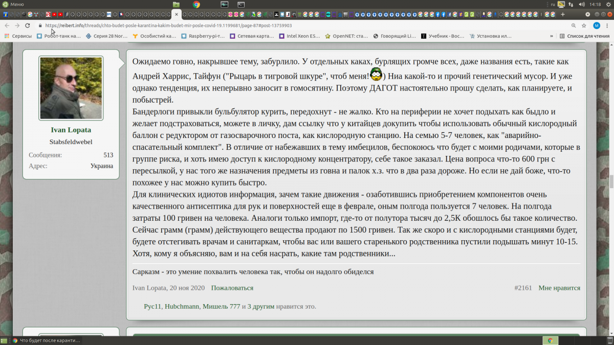This screenshot has height=345, width=614.
Task: Click the Пожаловаться report link
Action: [x=232, y=288]
